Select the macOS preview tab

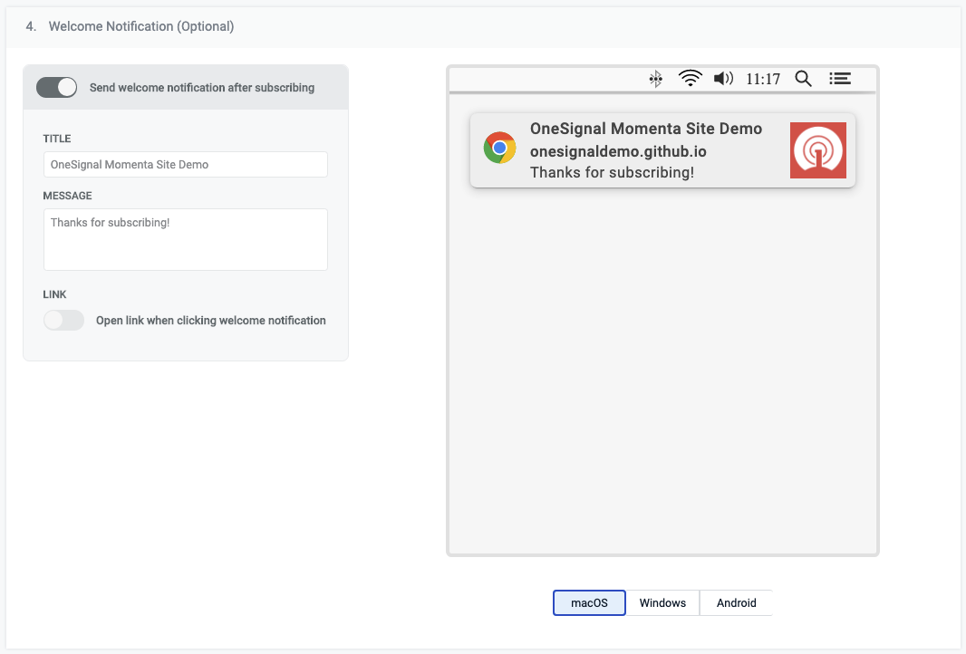589,603
